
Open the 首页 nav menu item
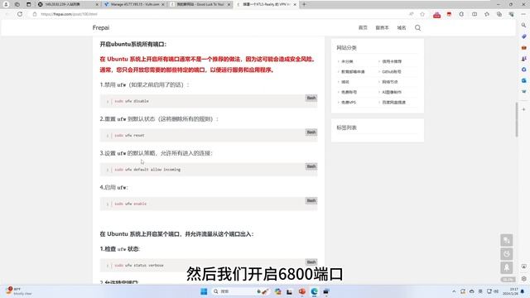363,27
